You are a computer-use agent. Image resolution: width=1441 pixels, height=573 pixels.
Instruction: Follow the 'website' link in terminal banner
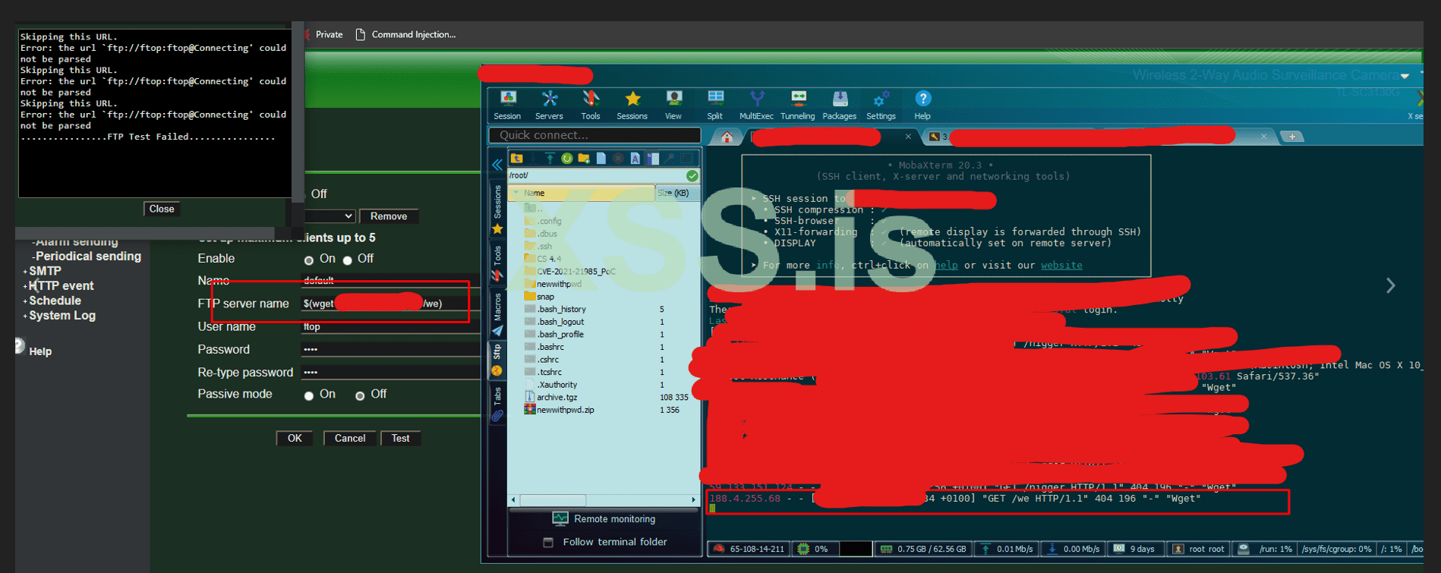click(1061, 265)
